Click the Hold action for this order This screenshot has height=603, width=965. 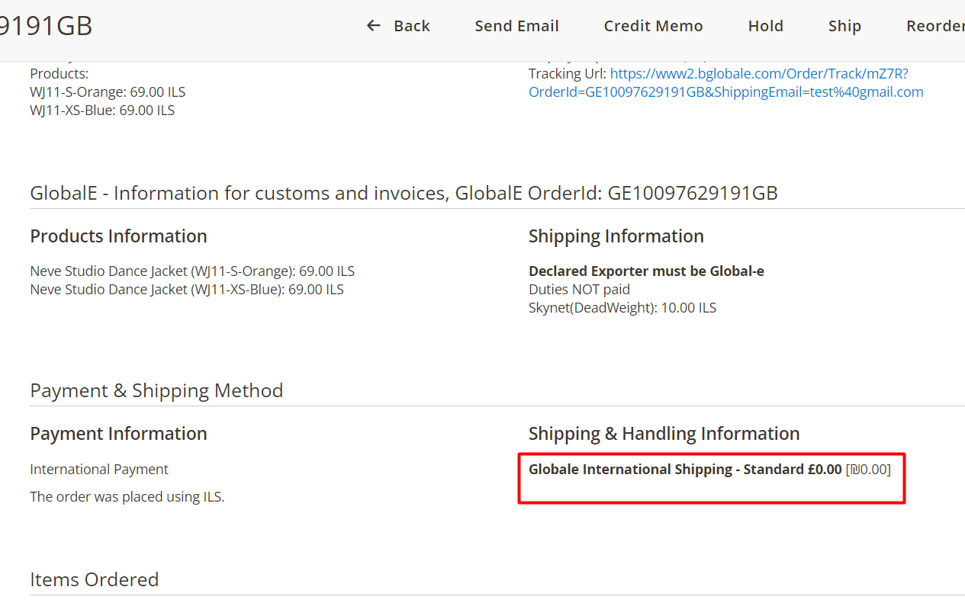coord(765,25)
